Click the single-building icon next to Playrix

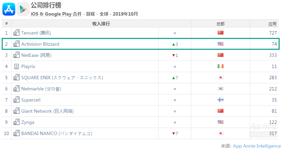pyautogui.click(x=16, y=66)
